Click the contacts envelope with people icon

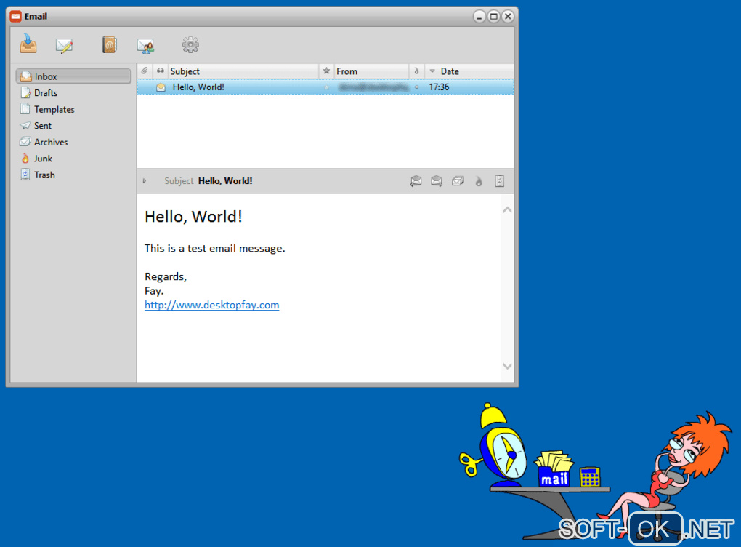[x=145, y=45]
